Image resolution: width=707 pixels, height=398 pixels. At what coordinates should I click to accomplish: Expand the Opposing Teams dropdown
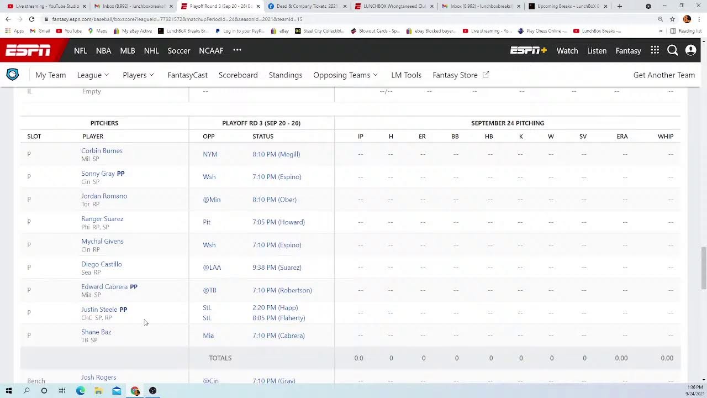click(x=345, y=75)
